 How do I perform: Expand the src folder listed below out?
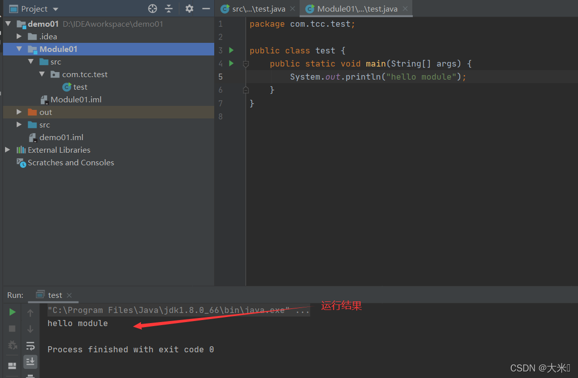coord(19,124)
